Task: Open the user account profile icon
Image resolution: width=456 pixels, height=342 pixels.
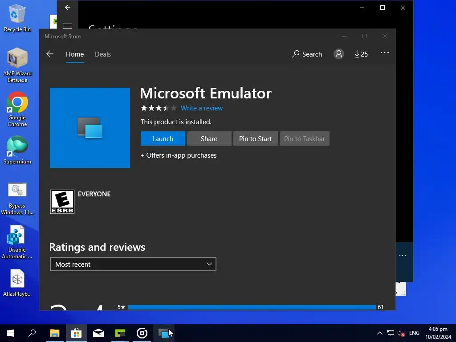Action: point(339,54)
